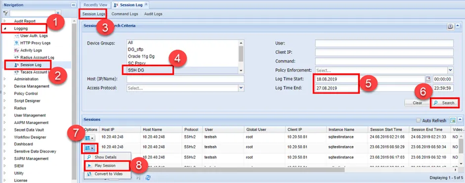Enable the Auto Refresh checkbox
The height and width of the screenshot is (183, 465).
click(418, 120)
